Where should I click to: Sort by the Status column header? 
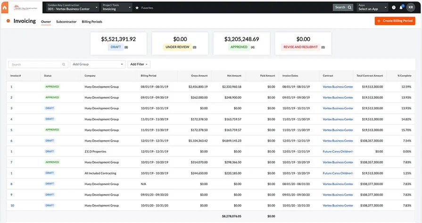pyautogui.click(x=48, y=76)
